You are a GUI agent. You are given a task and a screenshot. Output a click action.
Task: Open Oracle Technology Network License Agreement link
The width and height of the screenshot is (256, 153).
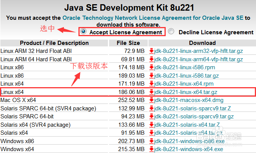(153, 18)
